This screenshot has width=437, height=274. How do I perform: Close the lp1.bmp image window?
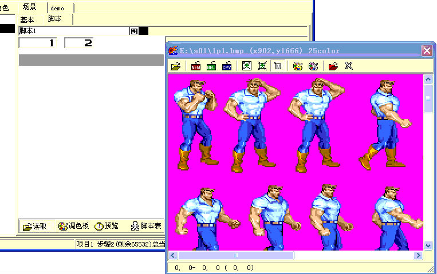click(427, 51)
